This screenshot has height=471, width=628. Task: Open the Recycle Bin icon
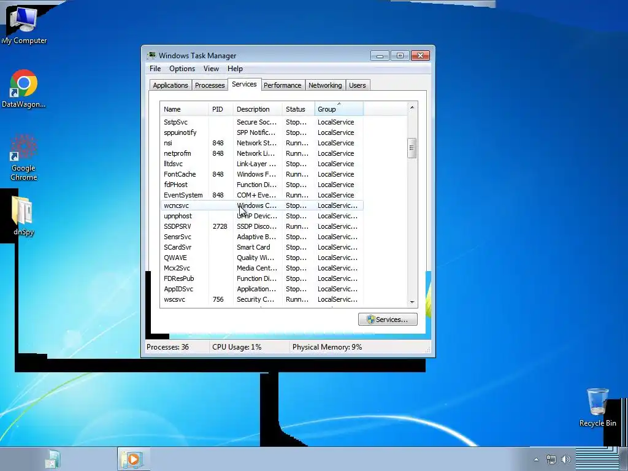(x=597, y=407)
